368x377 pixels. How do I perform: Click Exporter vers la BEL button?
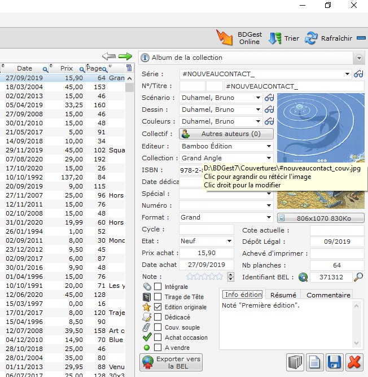coord(171,362)
